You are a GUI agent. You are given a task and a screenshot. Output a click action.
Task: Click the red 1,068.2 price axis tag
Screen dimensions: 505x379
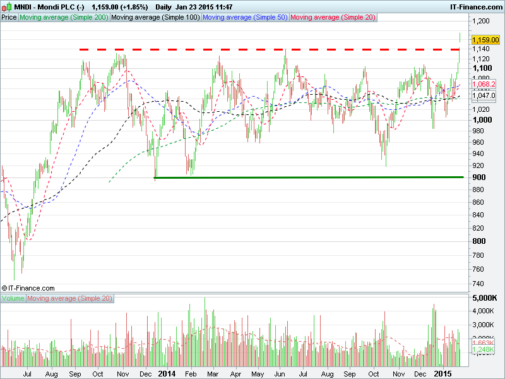(x=484, y=83)
